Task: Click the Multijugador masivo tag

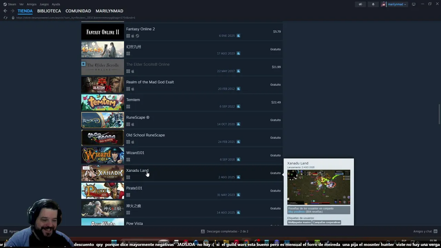Action: tap(299, 223)
